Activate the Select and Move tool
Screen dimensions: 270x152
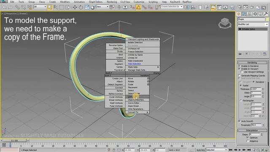pyautogui.click(x=75, y=7)
